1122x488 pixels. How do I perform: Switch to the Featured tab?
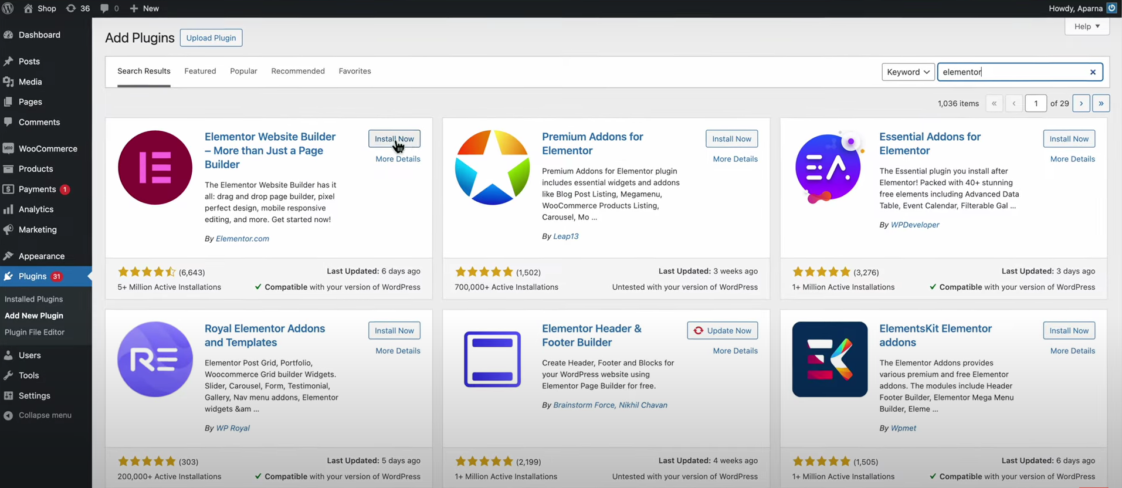200,71
